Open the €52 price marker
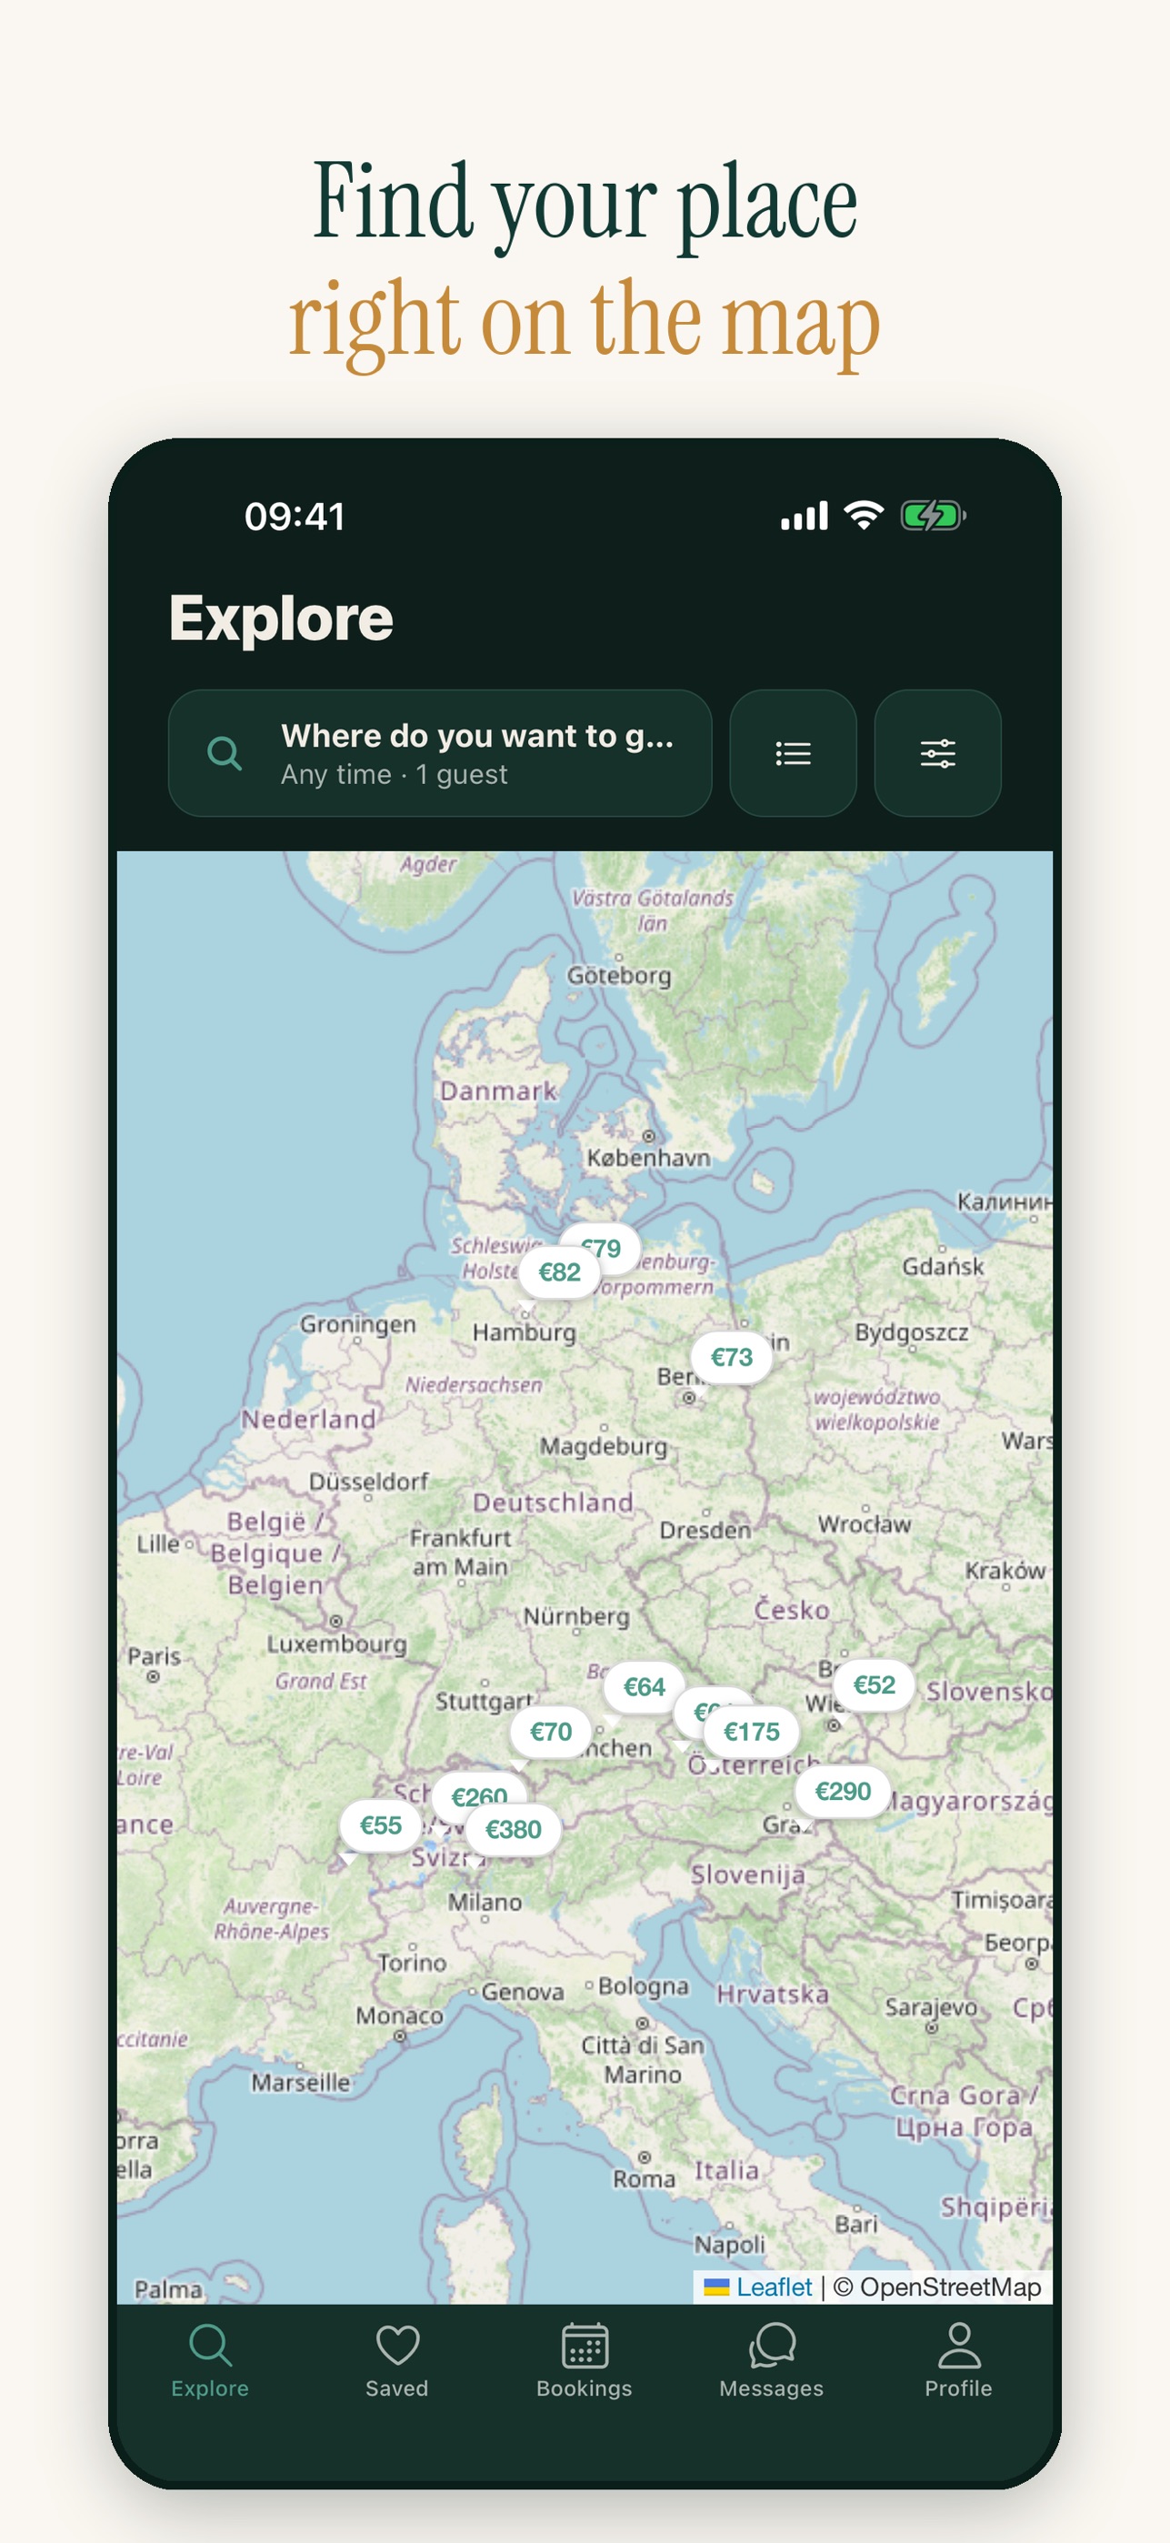 pos(874,1685)
